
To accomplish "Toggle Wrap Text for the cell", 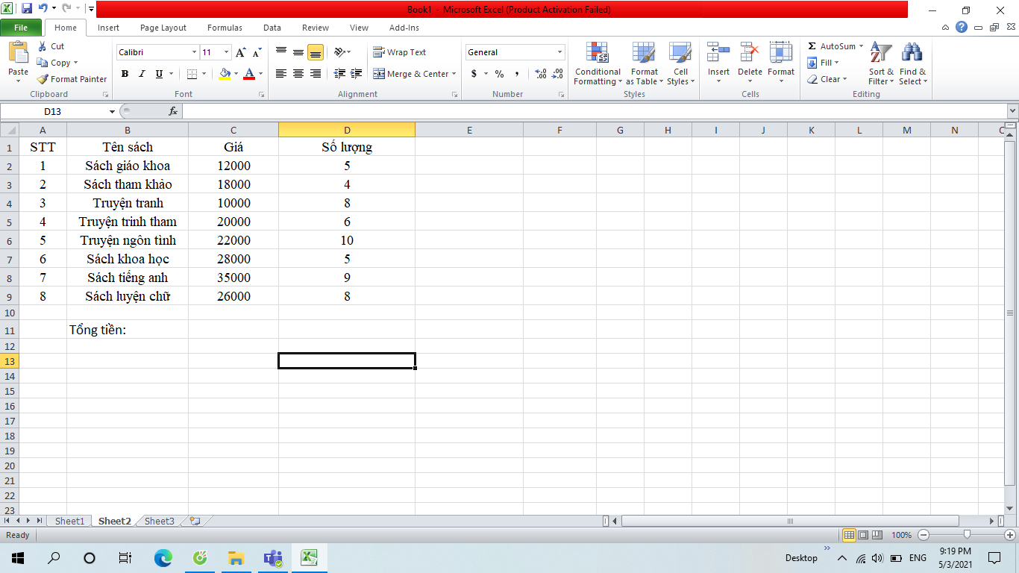I will click(400, 52).
